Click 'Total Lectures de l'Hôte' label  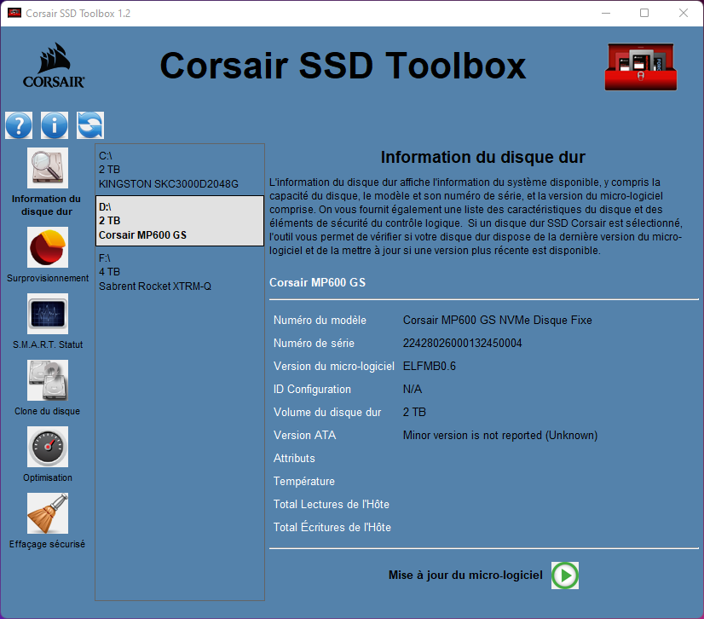332,505
